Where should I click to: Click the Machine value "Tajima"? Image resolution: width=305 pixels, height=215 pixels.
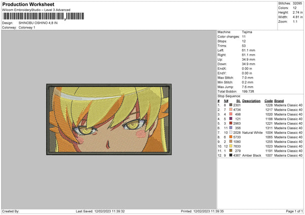click(247, 32)
